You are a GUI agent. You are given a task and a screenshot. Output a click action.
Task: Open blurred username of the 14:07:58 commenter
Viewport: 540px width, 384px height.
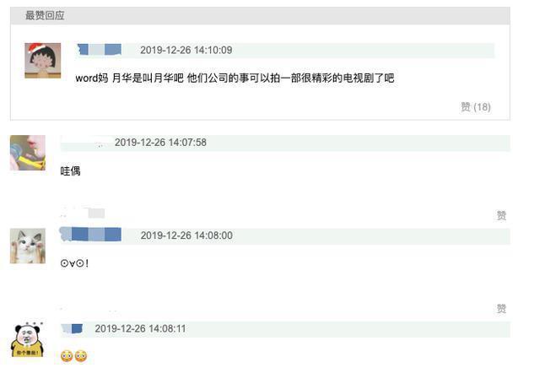click(x=86, y=143)
